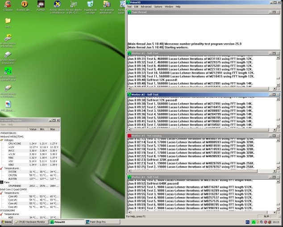
Task: Click the Main thread window icon
Action: tap(129, 12)
